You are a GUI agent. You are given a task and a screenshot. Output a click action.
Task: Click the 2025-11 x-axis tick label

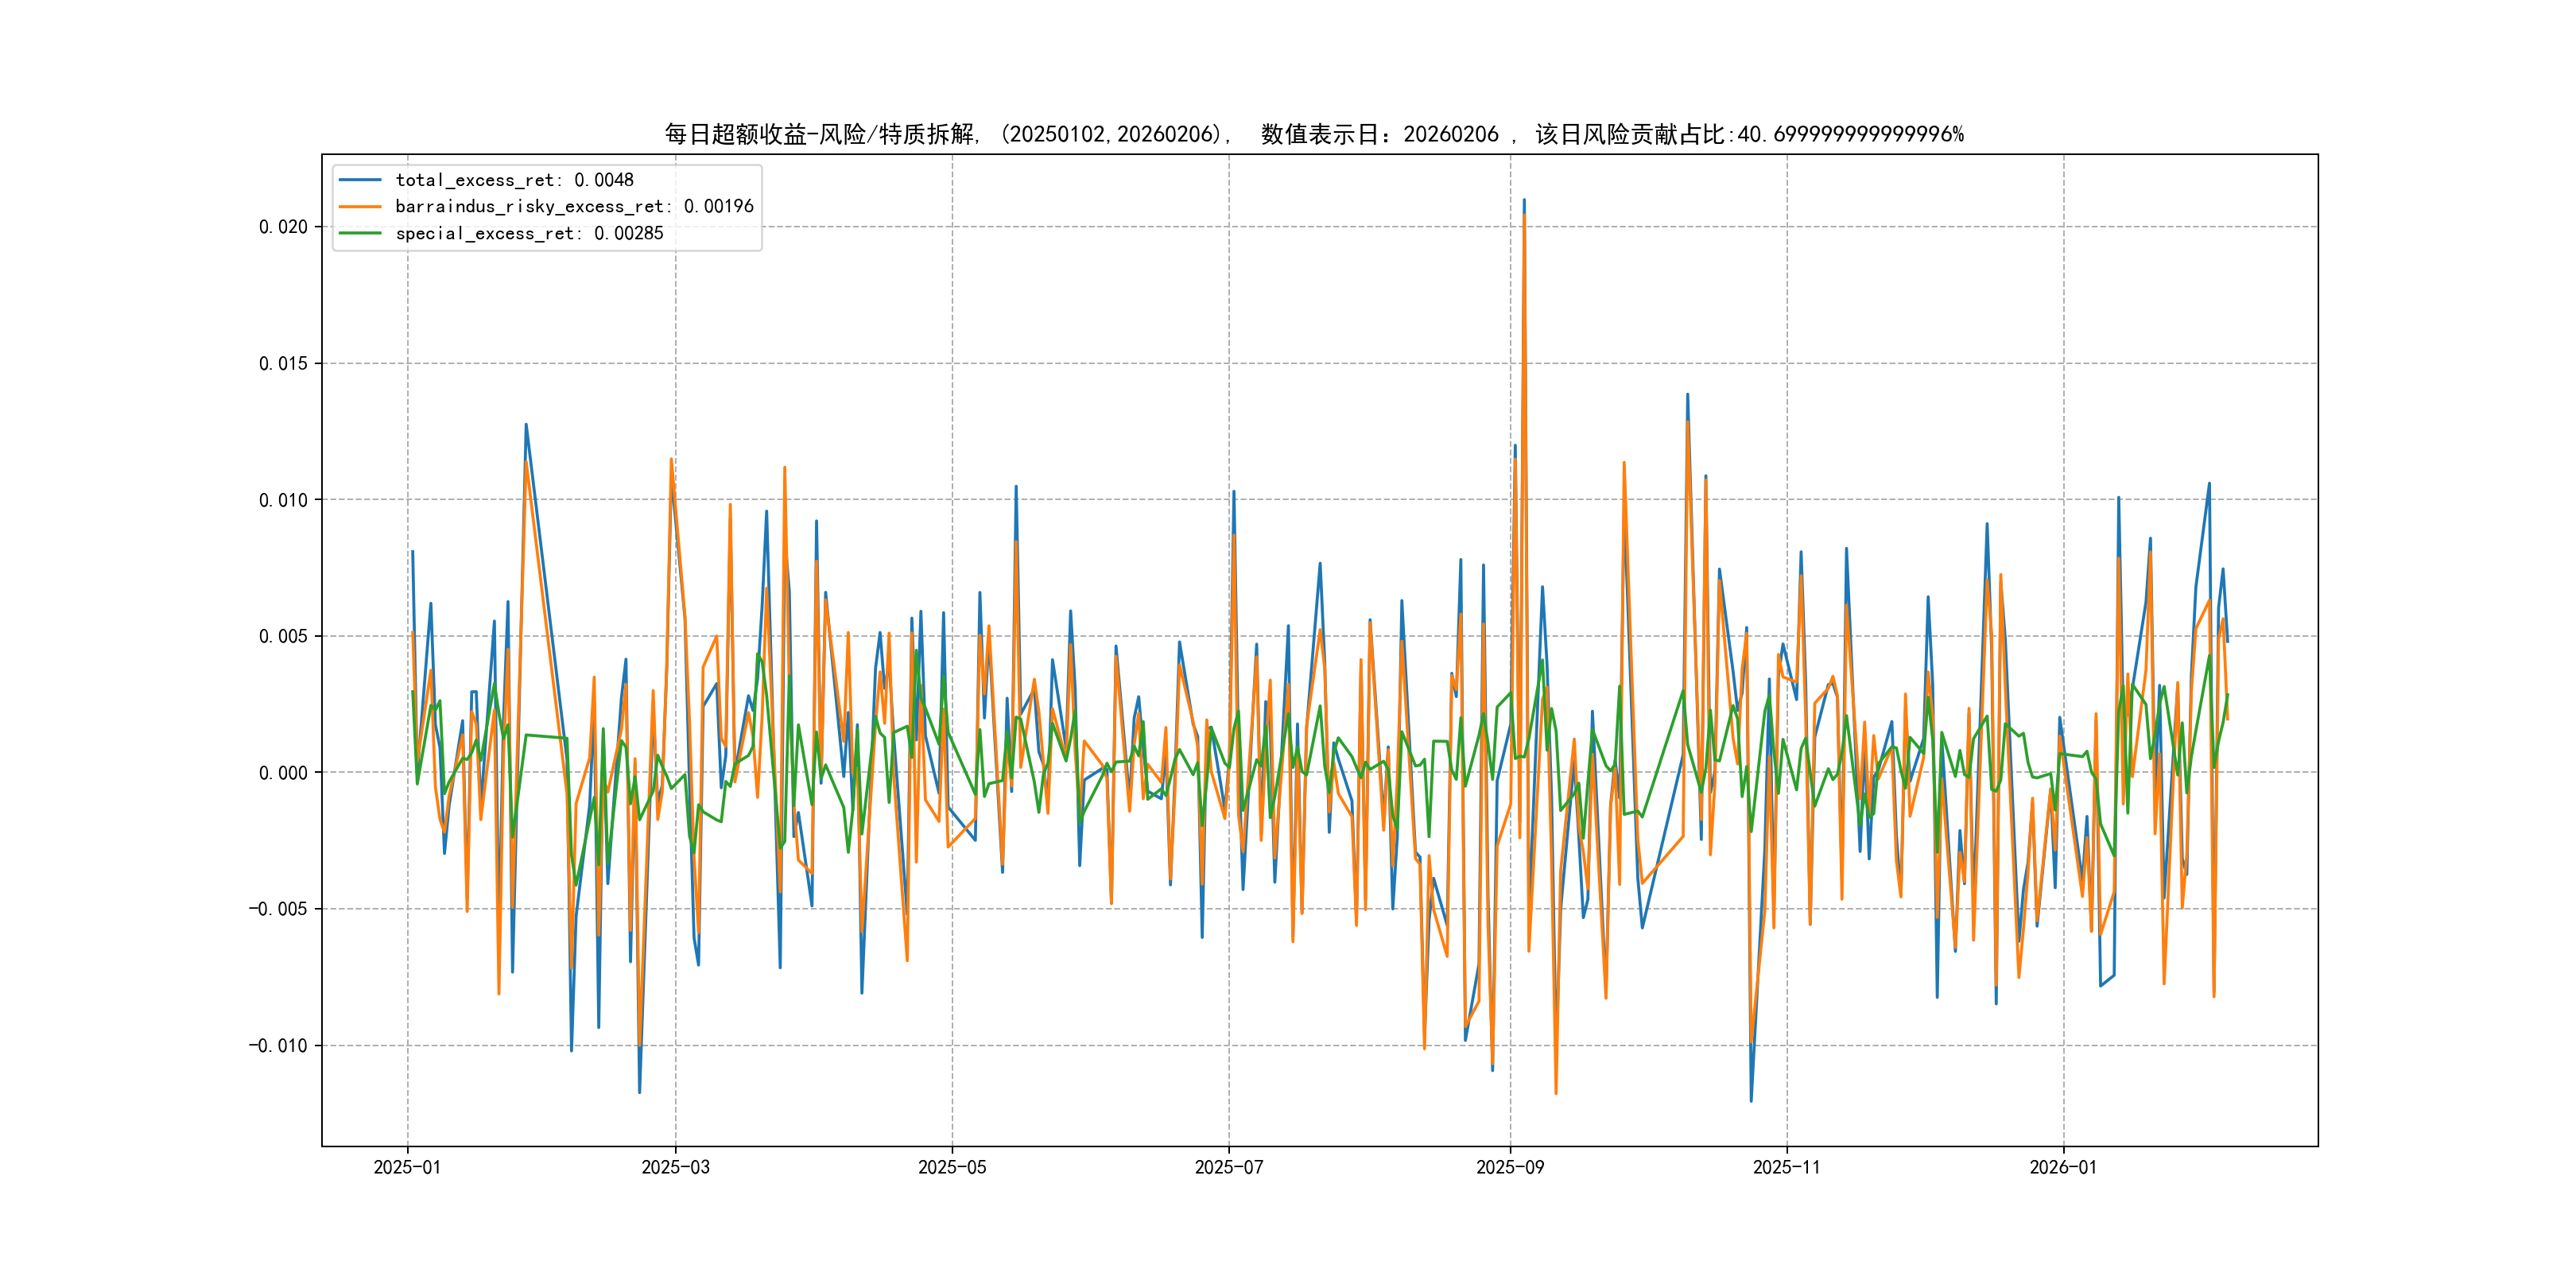point(1786,1167)
